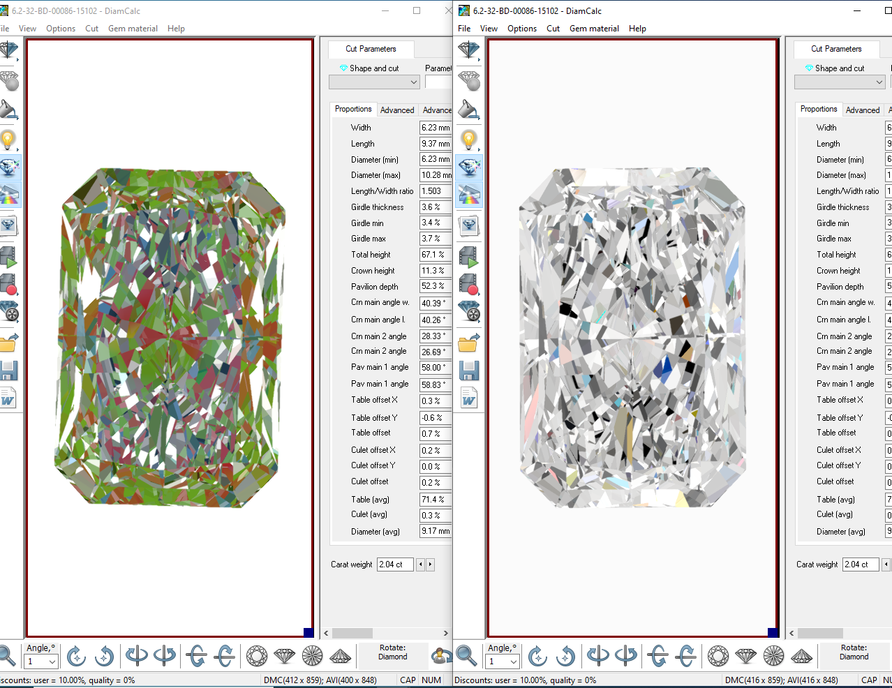
Task: Switch to bottom pavilion view in left window
Action: (312, 656)
